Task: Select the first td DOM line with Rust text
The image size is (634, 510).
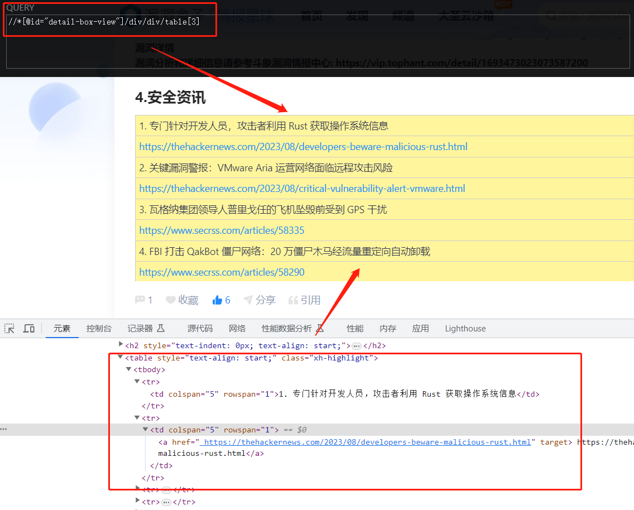Action: 344,394
